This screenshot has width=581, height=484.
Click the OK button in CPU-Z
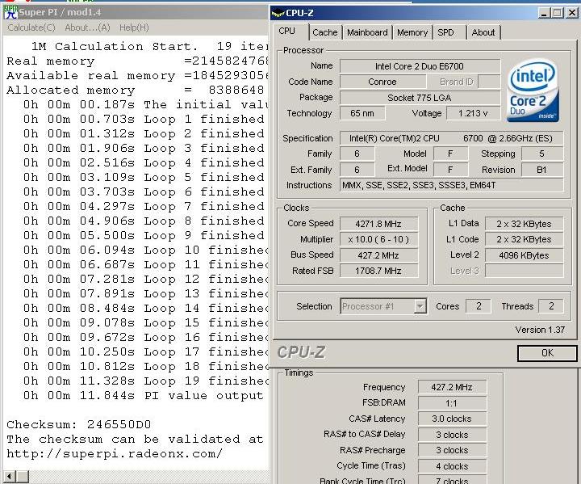coord(547,353)
